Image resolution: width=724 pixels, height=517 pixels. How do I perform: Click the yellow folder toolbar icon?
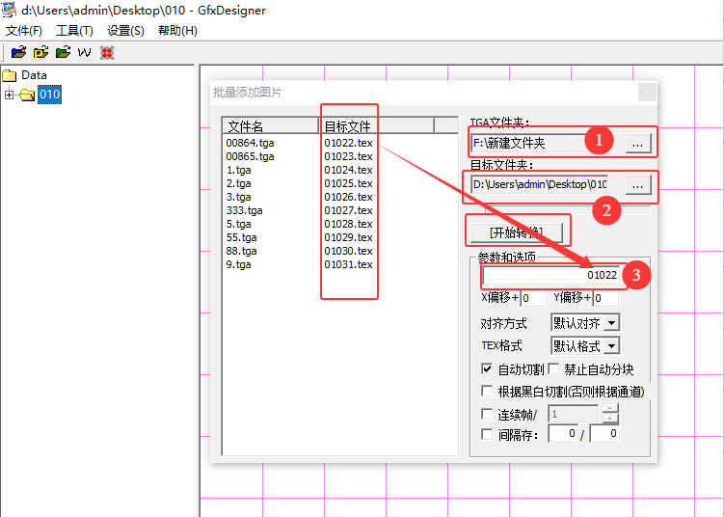(x=40, y=52)
